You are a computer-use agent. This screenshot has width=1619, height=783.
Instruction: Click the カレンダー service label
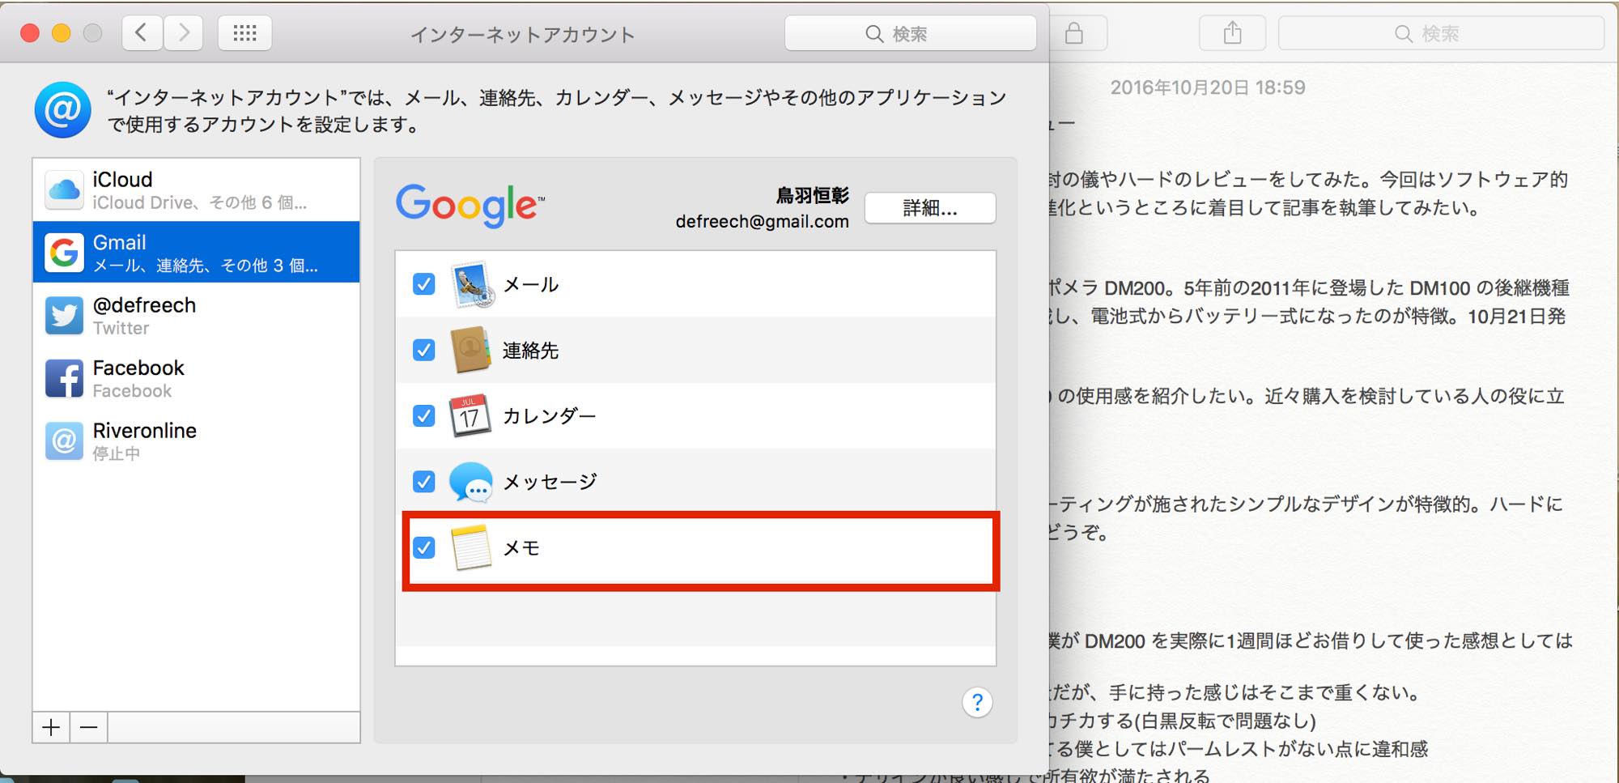point(550,415)
